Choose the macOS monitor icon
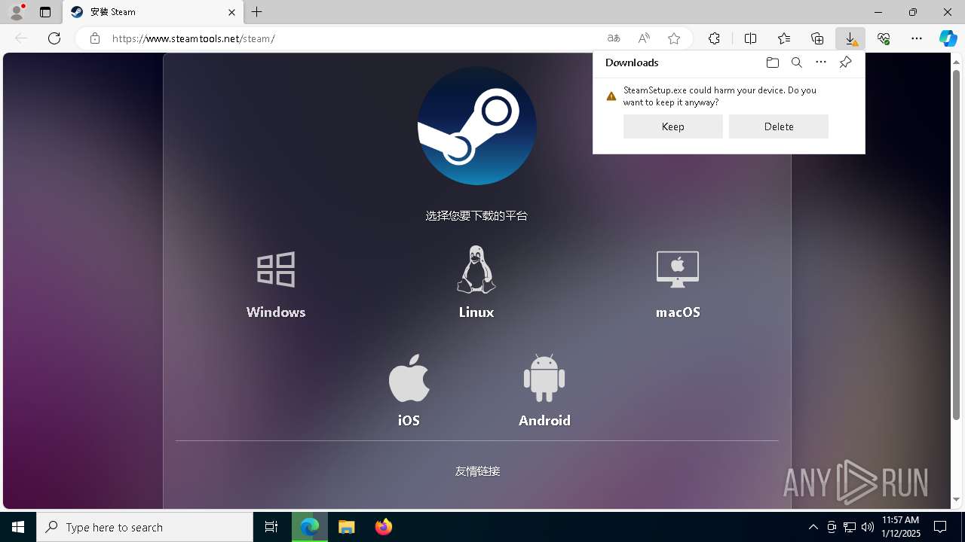The width and height of the screenshot is (965, 542). [x=678, y=269]
